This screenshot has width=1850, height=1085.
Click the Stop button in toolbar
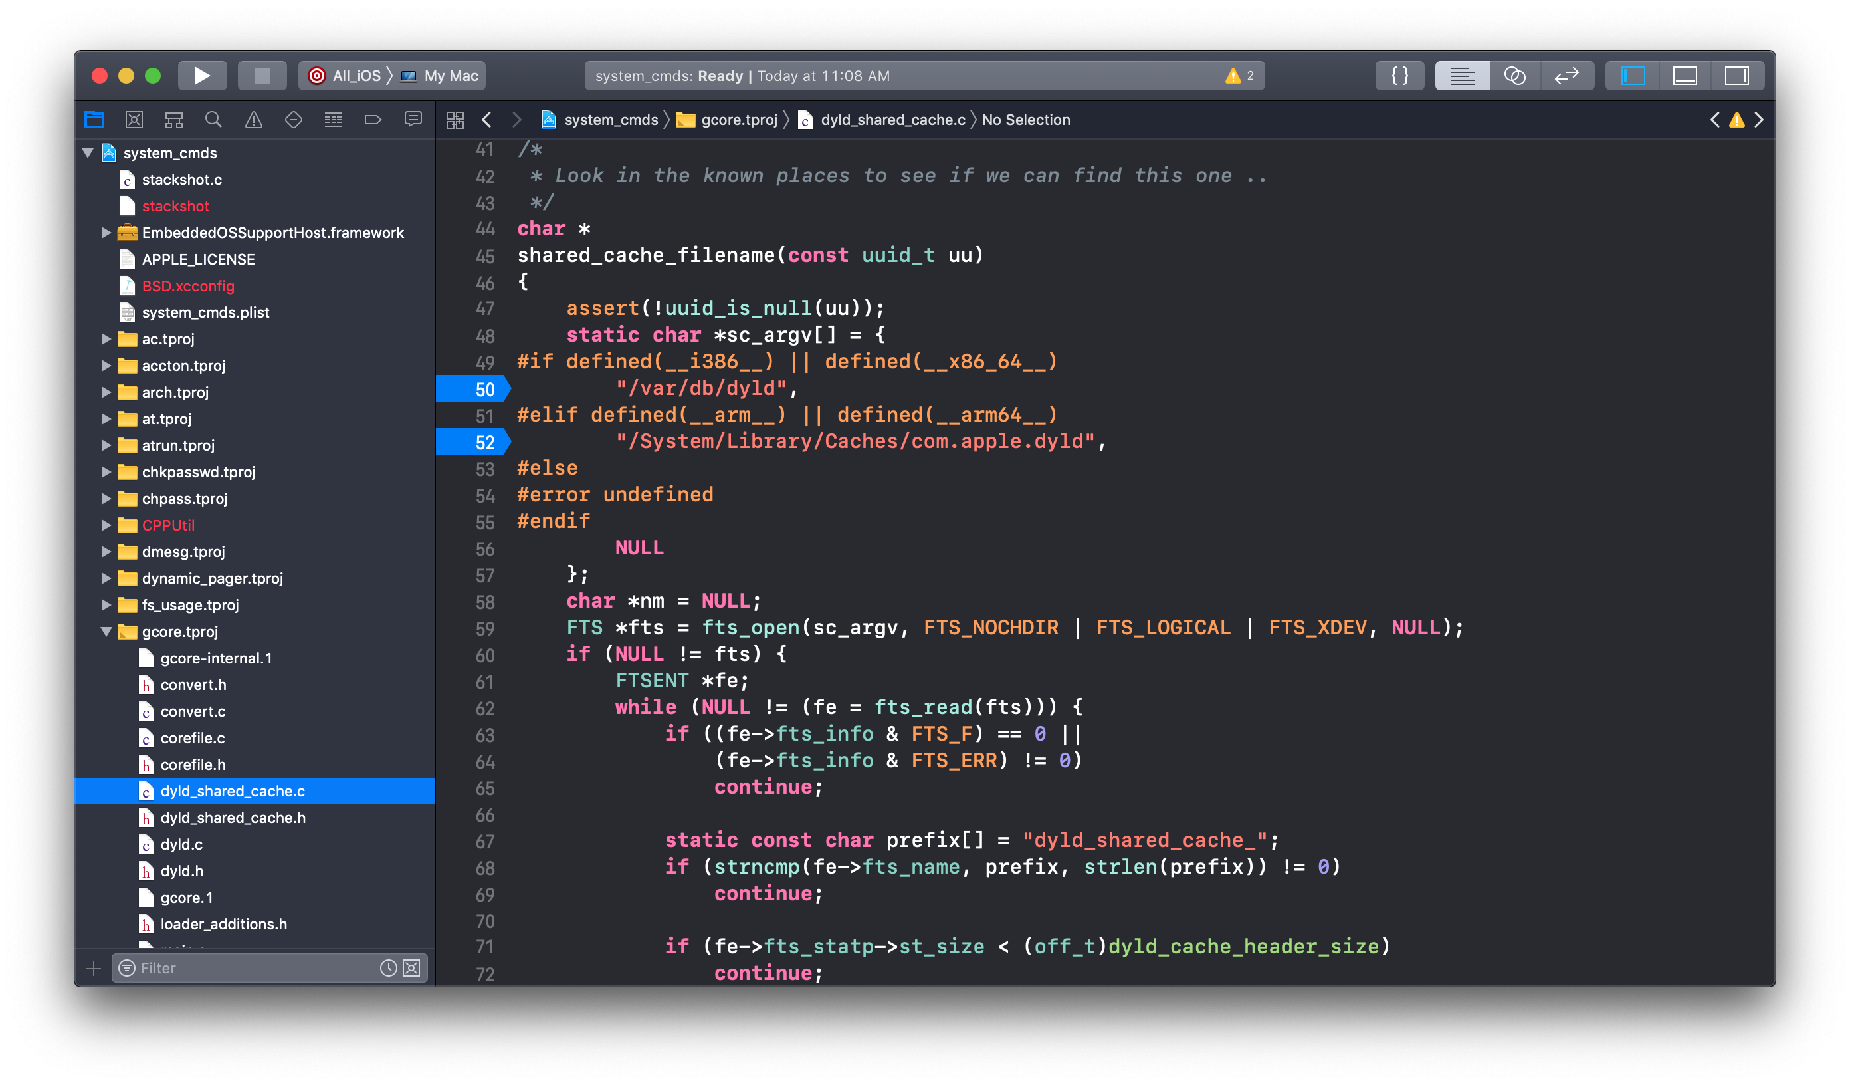(262, 76)
